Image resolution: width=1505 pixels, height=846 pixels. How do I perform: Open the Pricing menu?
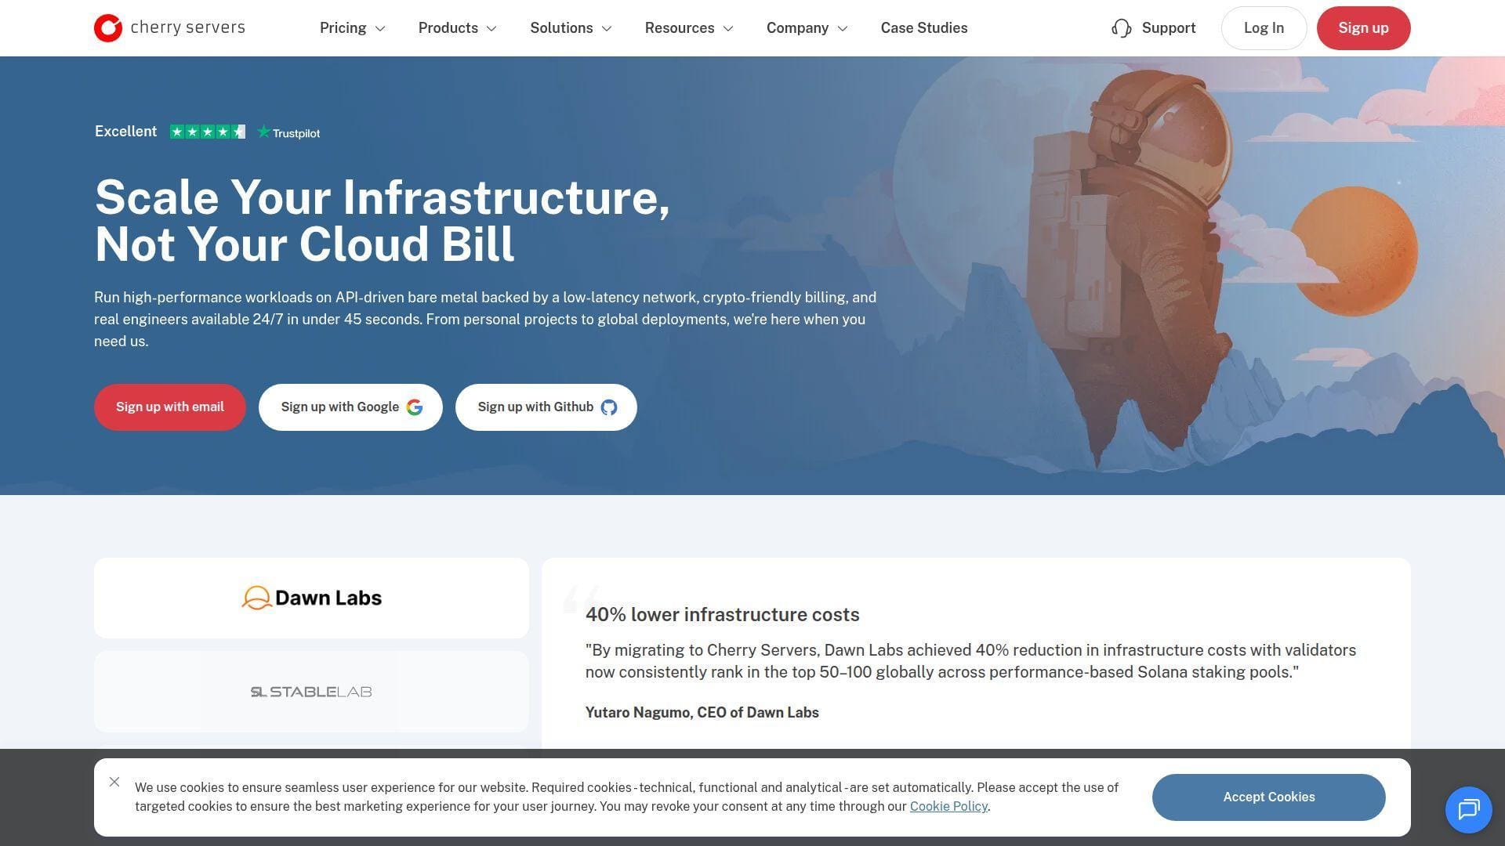[353, 28]
